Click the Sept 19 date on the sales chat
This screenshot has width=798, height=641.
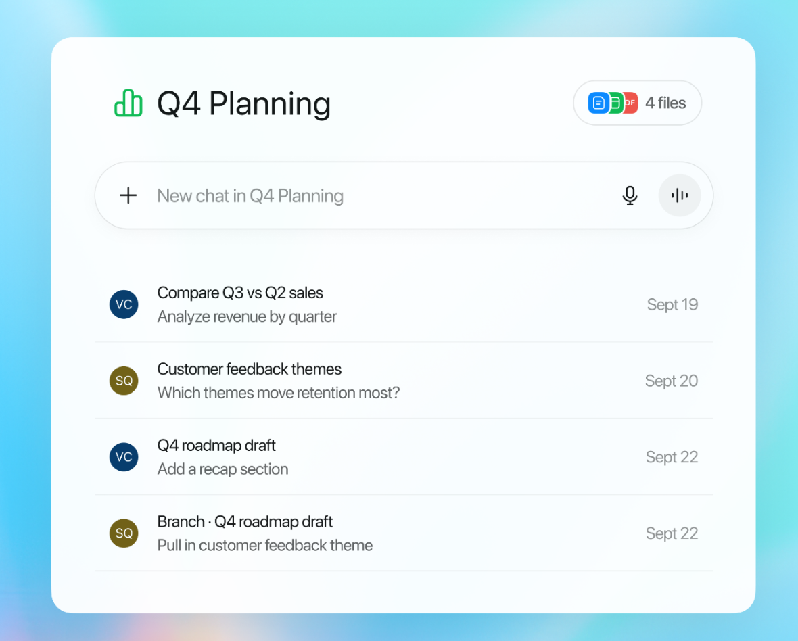672,304
